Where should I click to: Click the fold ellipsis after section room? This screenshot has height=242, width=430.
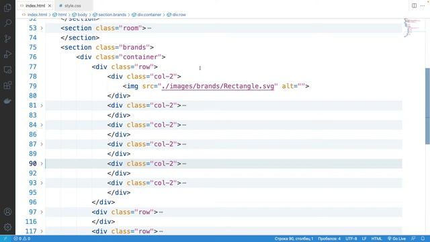[x=149, y=28]
